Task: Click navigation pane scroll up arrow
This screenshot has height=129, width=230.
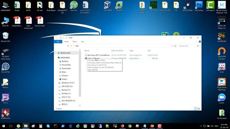Action: 80,50
